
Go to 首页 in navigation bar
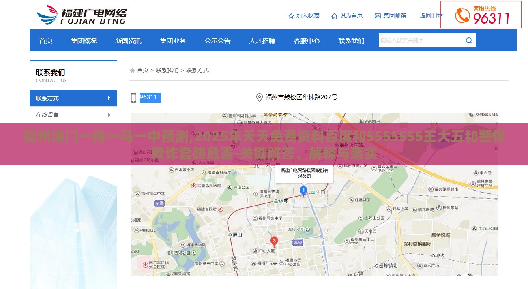click(x=46, y=41)
